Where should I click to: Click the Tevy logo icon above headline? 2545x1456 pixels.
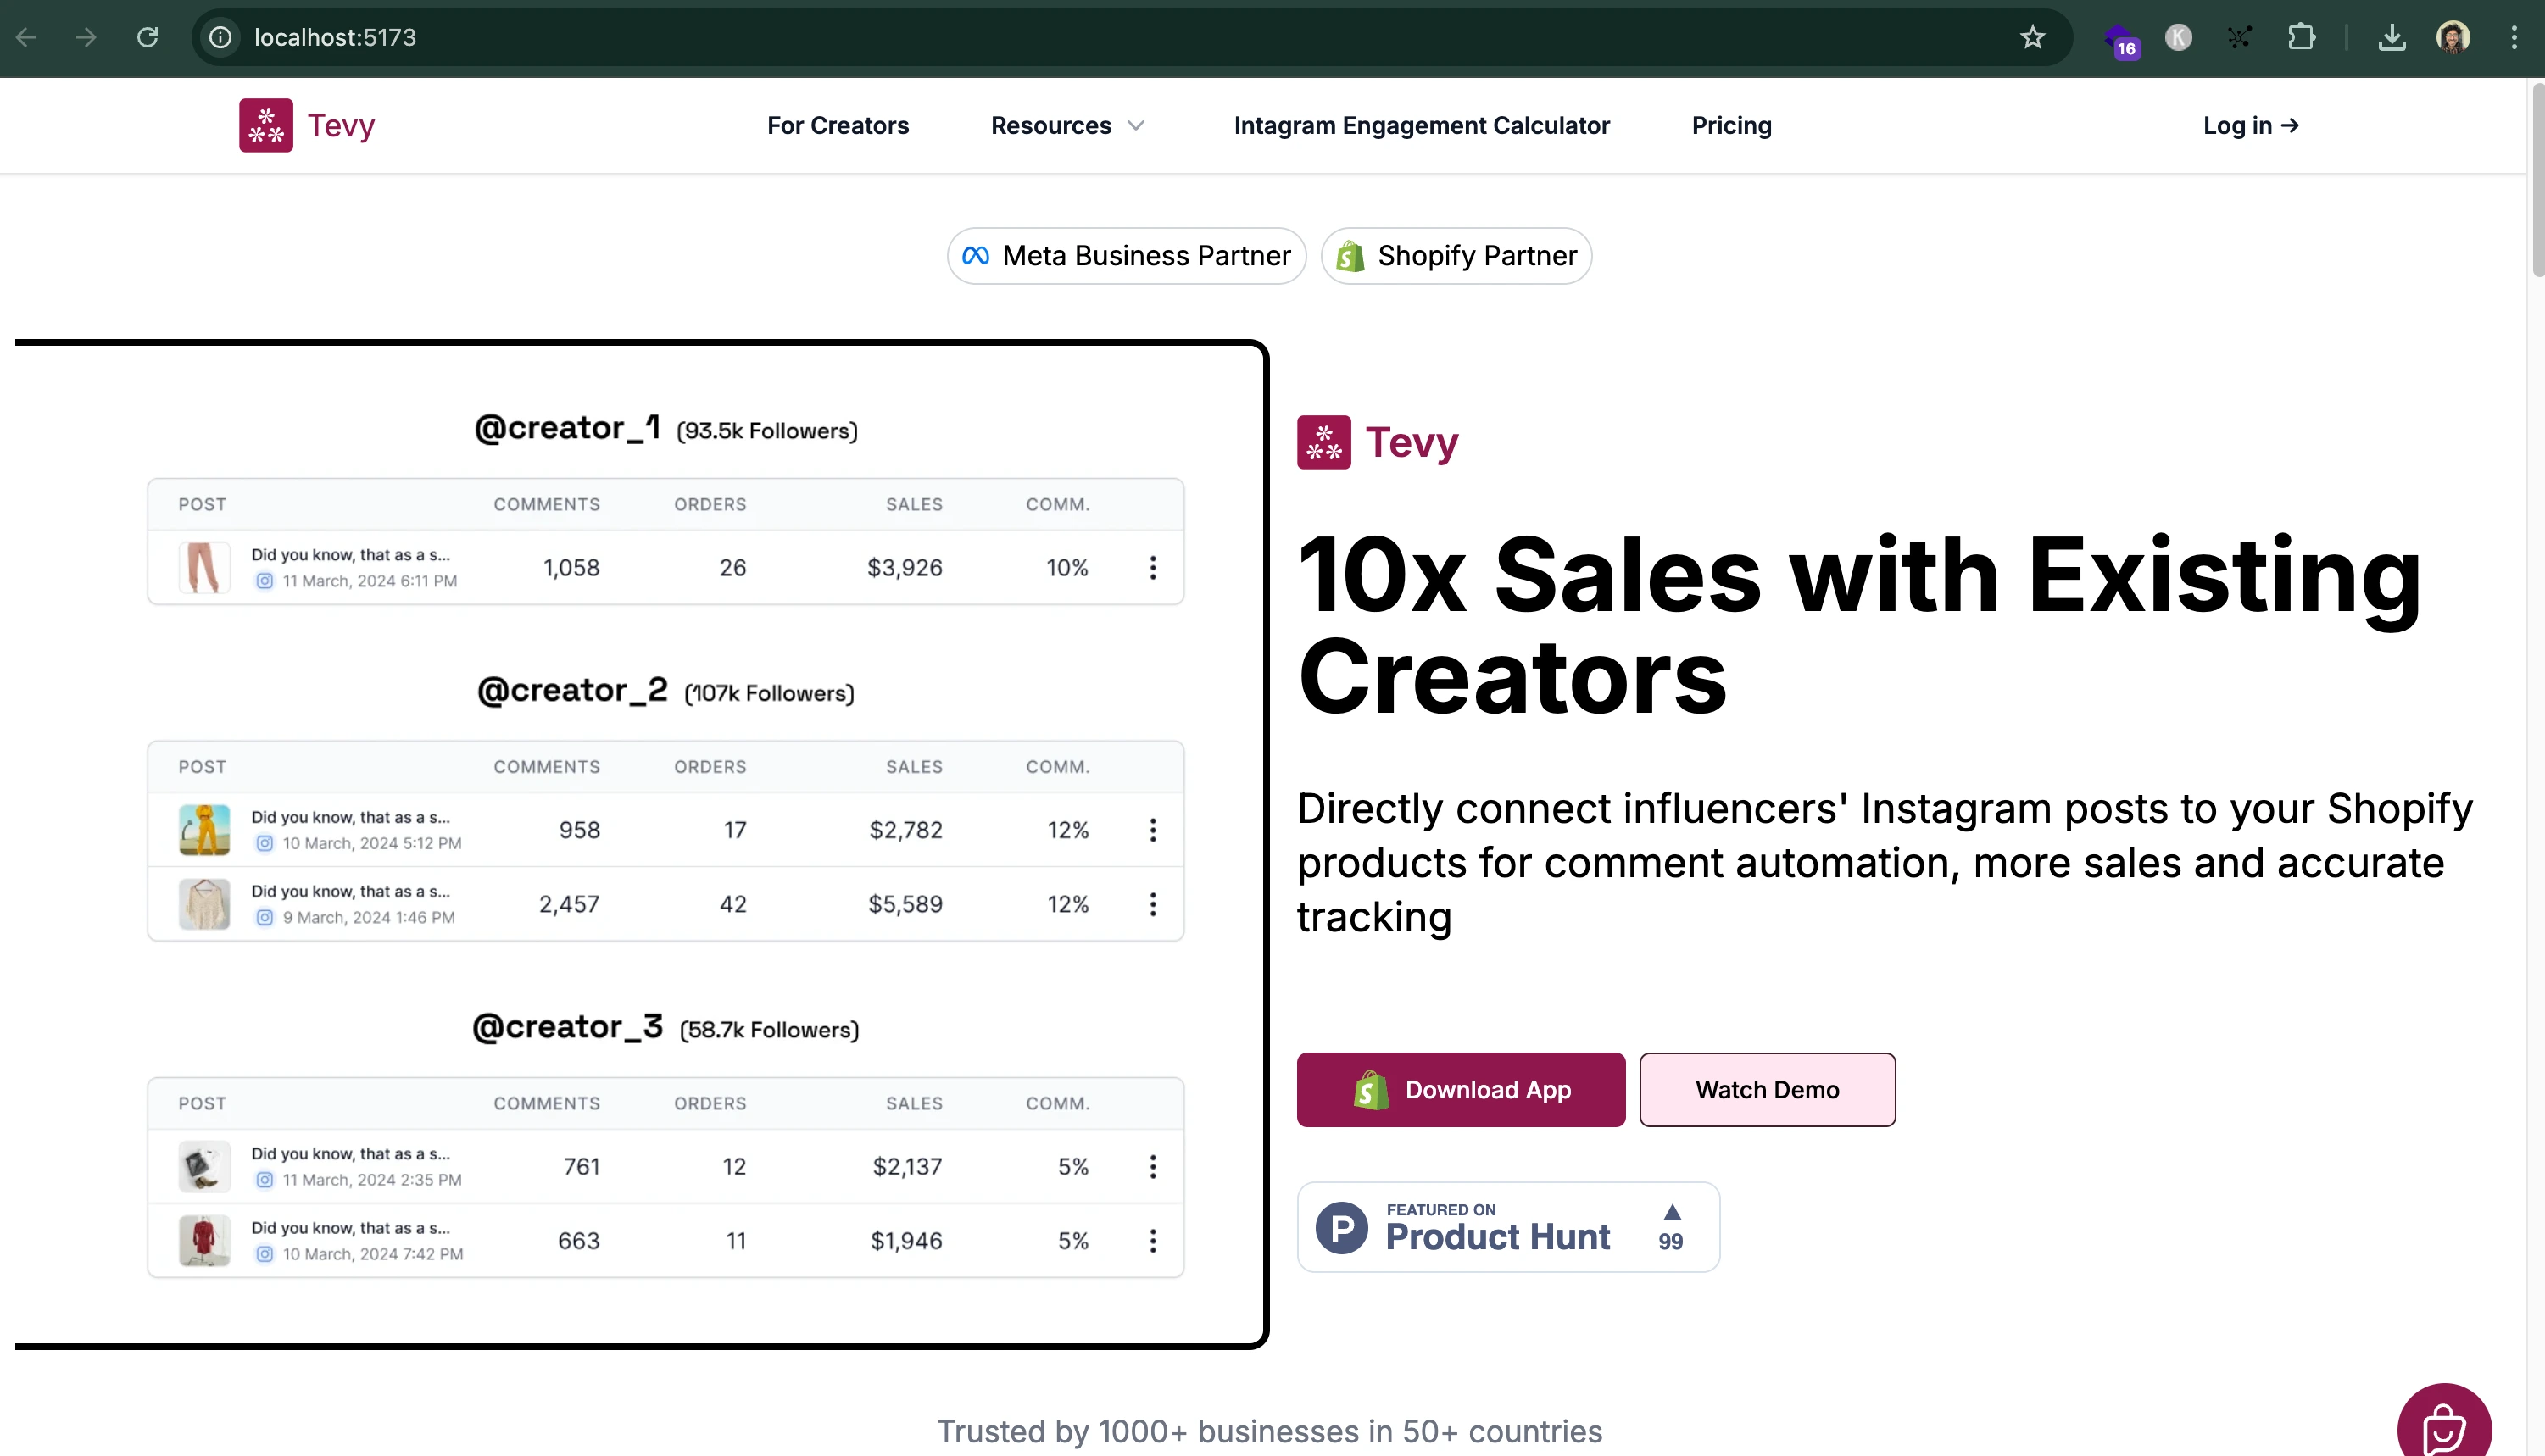pyautogui.click(x=1323, y=442)
